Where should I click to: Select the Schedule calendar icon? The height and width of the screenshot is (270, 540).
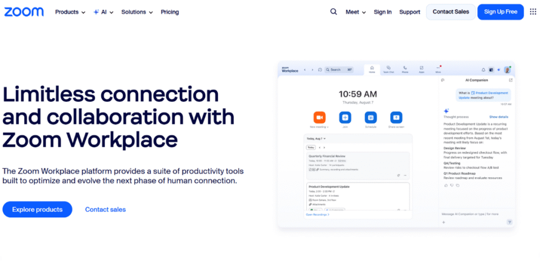[371, 117]
